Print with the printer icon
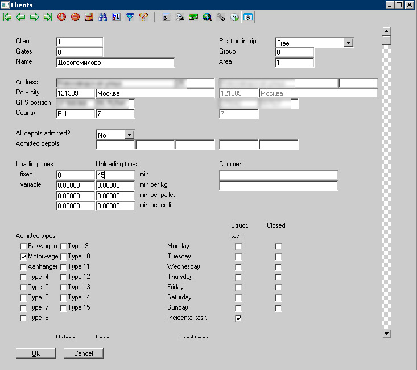Screen dimensions: 417x370 tap(180, 17)
